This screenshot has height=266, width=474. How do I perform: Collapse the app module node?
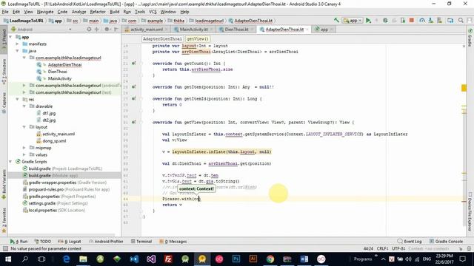11,37
